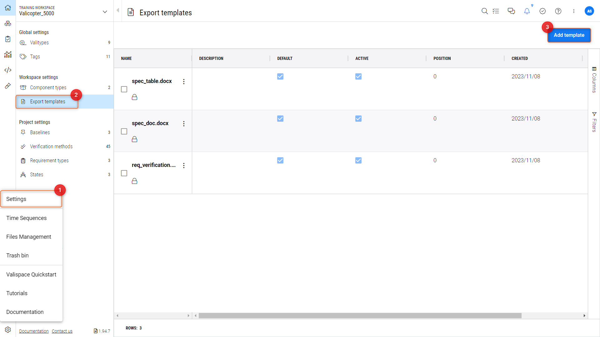Click the version 1.94.7 label

click(102, 331)
